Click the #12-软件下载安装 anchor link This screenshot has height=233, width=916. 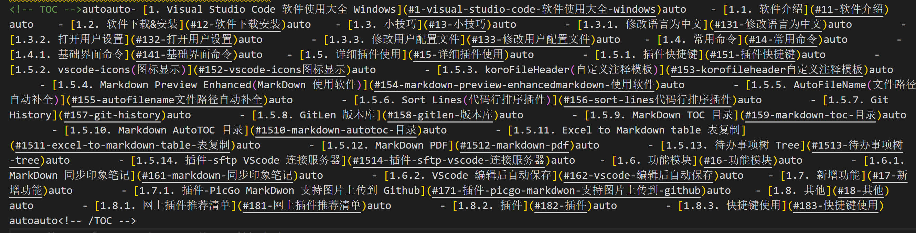coord(235,24)
